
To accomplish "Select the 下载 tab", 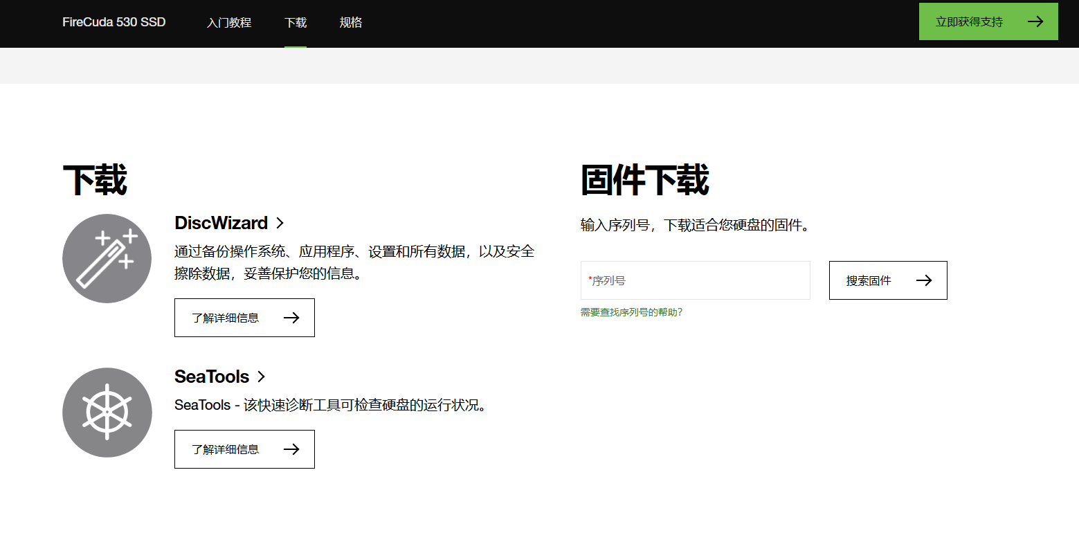I will click(296, 22).
